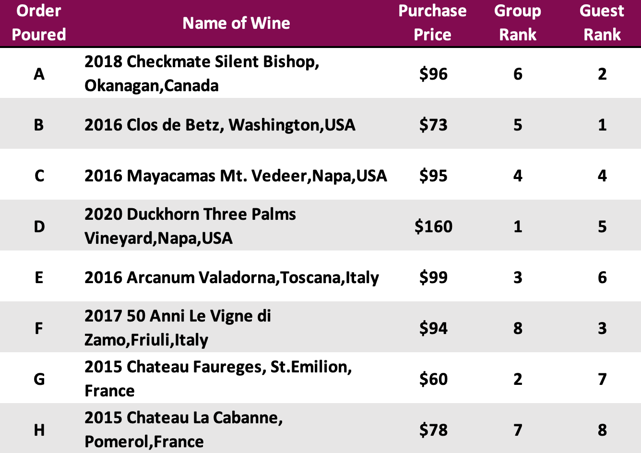The image size is (641, 453).
Task: Select the $78 price for La Cabanne
Action: click(x=433, y=429)
